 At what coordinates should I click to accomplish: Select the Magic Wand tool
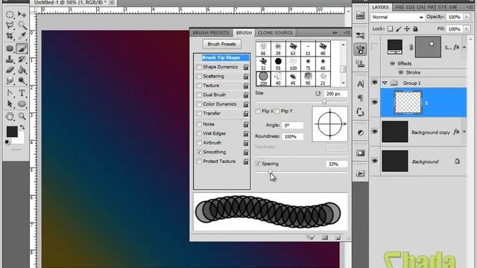coord(22,25)
